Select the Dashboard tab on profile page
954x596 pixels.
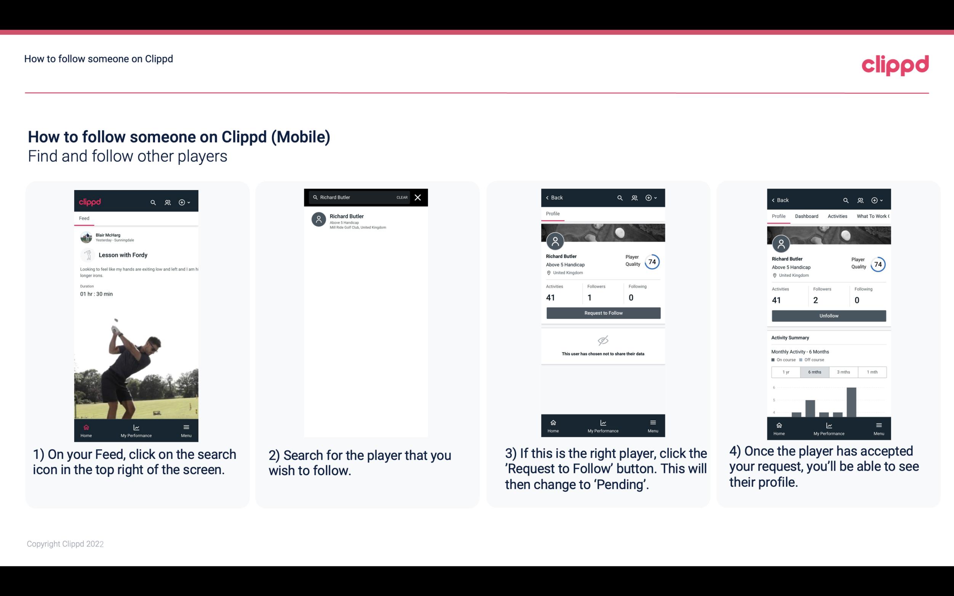click(807, 216)
